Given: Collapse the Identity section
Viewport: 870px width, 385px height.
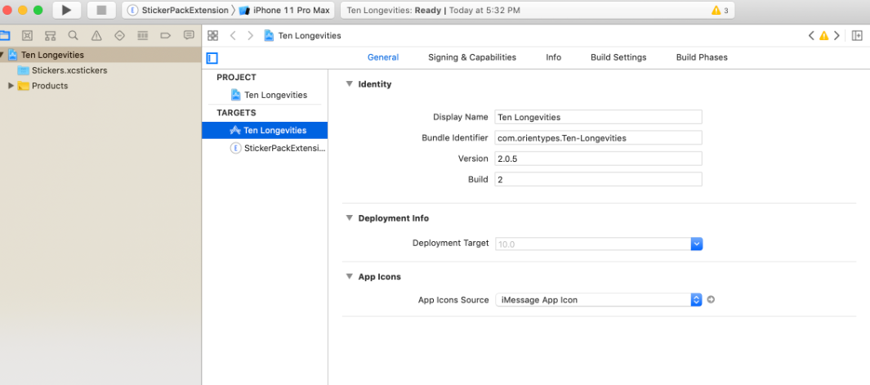Looking at the screenshot, I should 349,84.
